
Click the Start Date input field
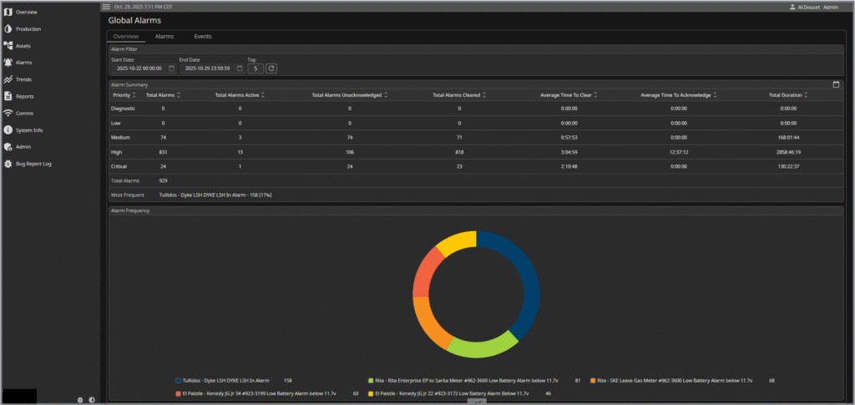pyautogui.click(x=139, y=68)
